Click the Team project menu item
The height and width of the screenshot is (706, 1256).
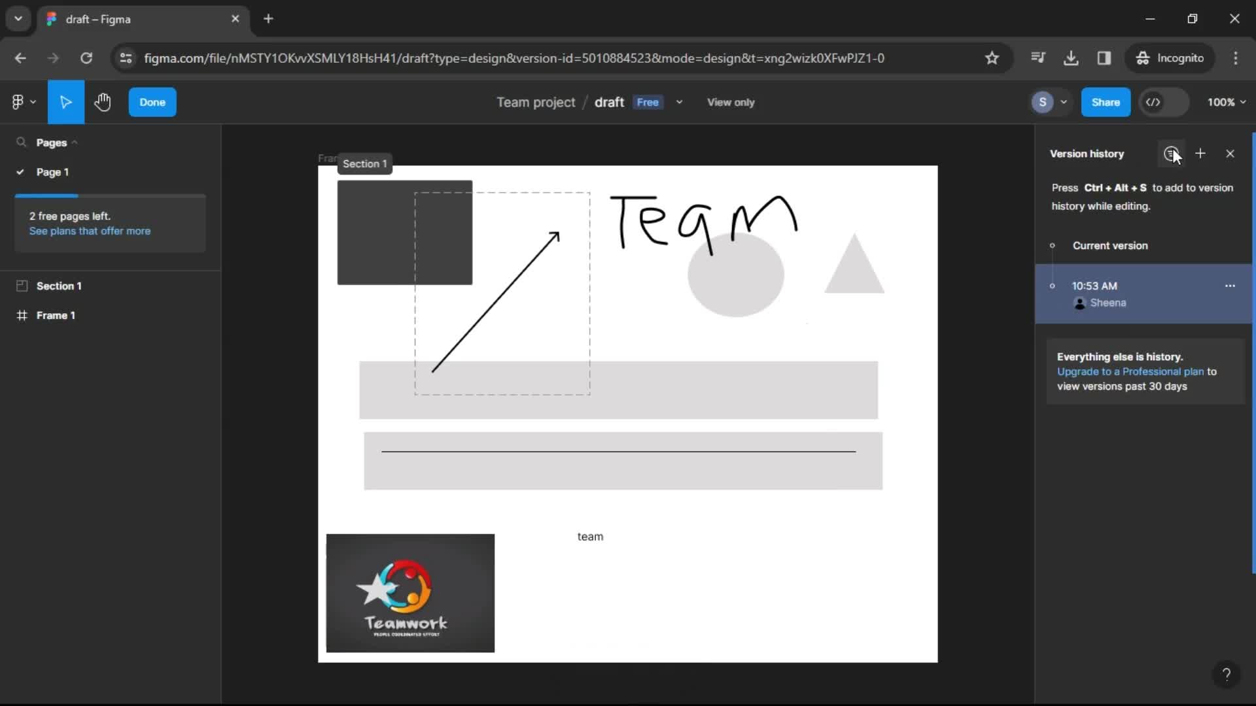point(535,102)
